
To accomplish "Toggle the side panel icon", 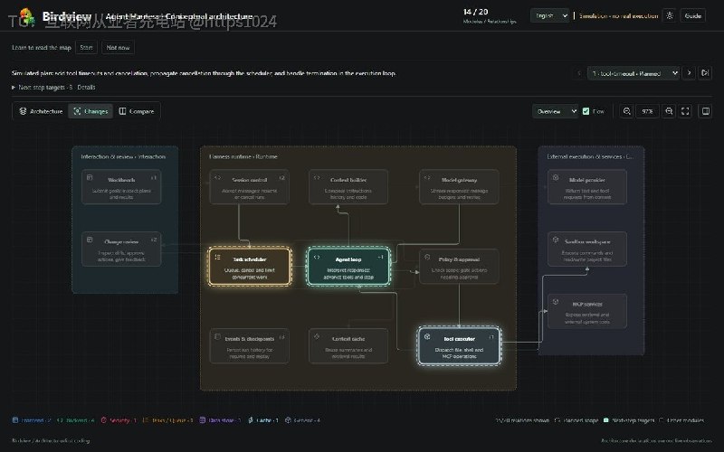I will tap(705, 111).
